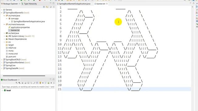The height and width of the screenshot is (111, 198).
Task: Open Package Explorer view menu
Action: (54, 7)
